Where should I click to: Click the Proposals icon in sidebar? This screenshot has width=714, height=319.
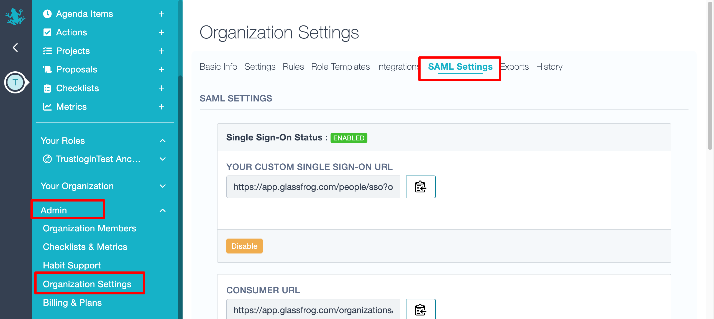pos(47,69)
